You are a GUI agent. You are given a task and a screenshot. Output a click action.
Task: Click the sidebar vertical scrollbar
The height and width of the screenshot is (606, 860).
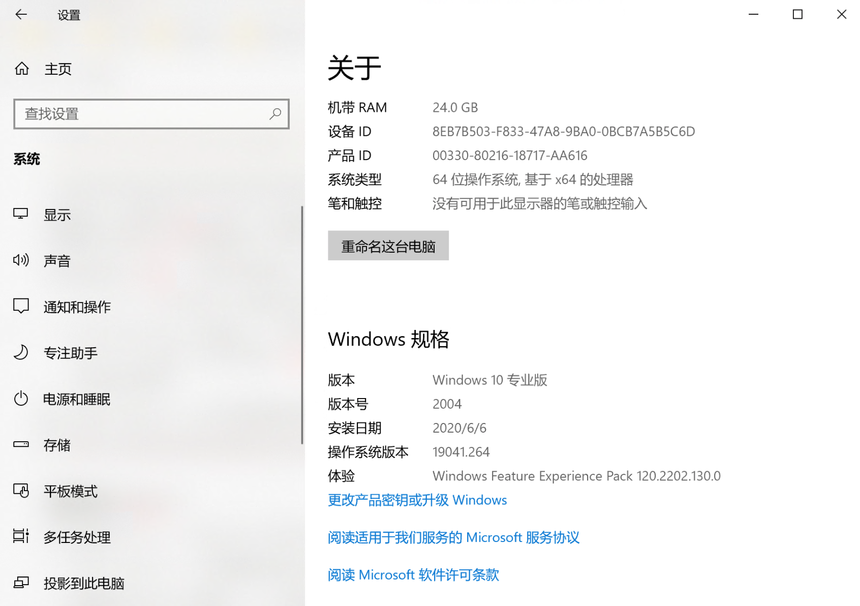coord(302,325)
